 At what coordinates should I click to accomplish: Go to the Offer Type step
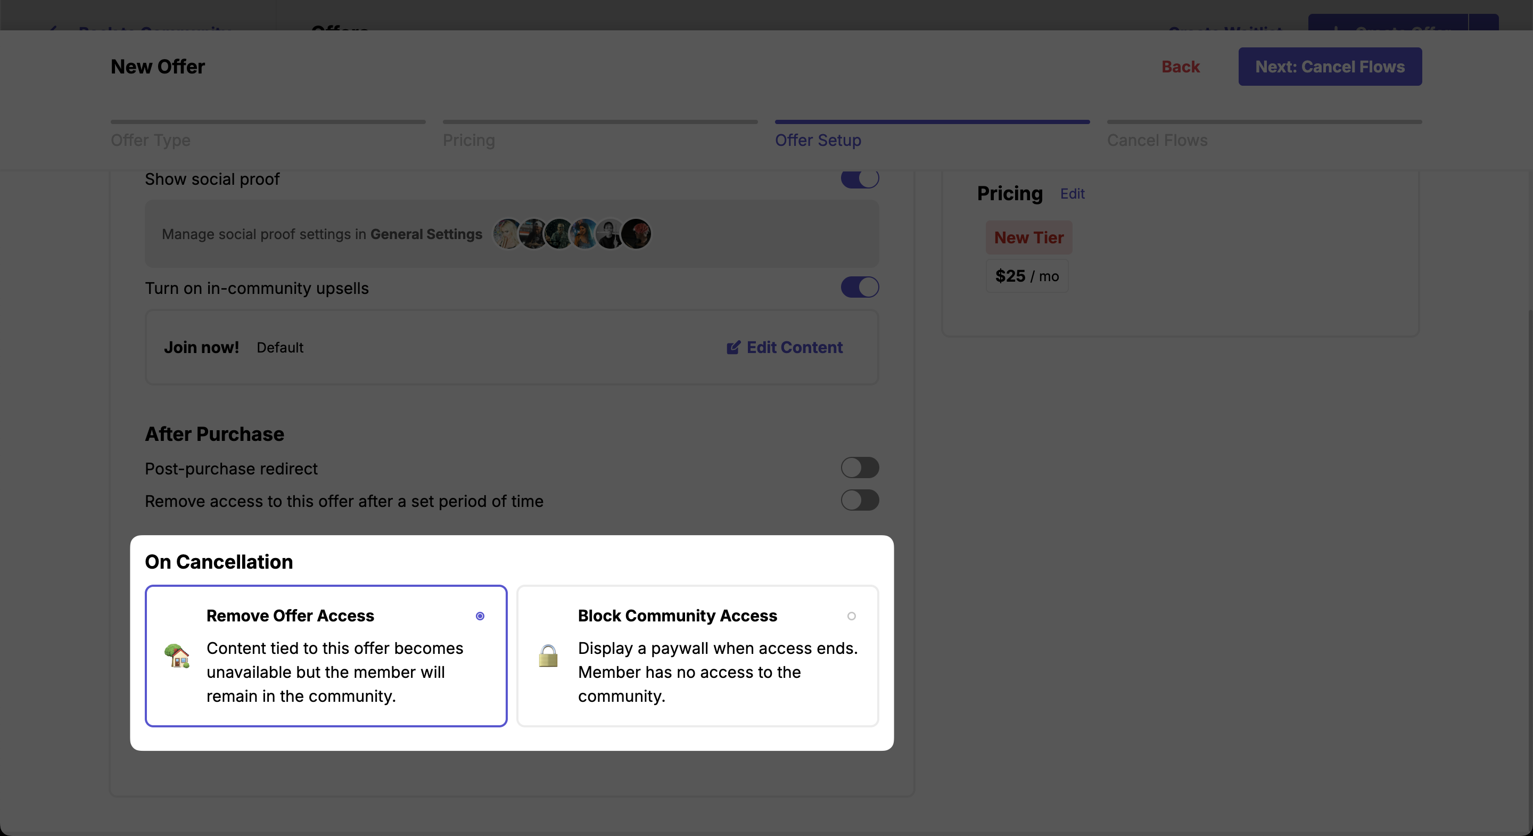151,140
